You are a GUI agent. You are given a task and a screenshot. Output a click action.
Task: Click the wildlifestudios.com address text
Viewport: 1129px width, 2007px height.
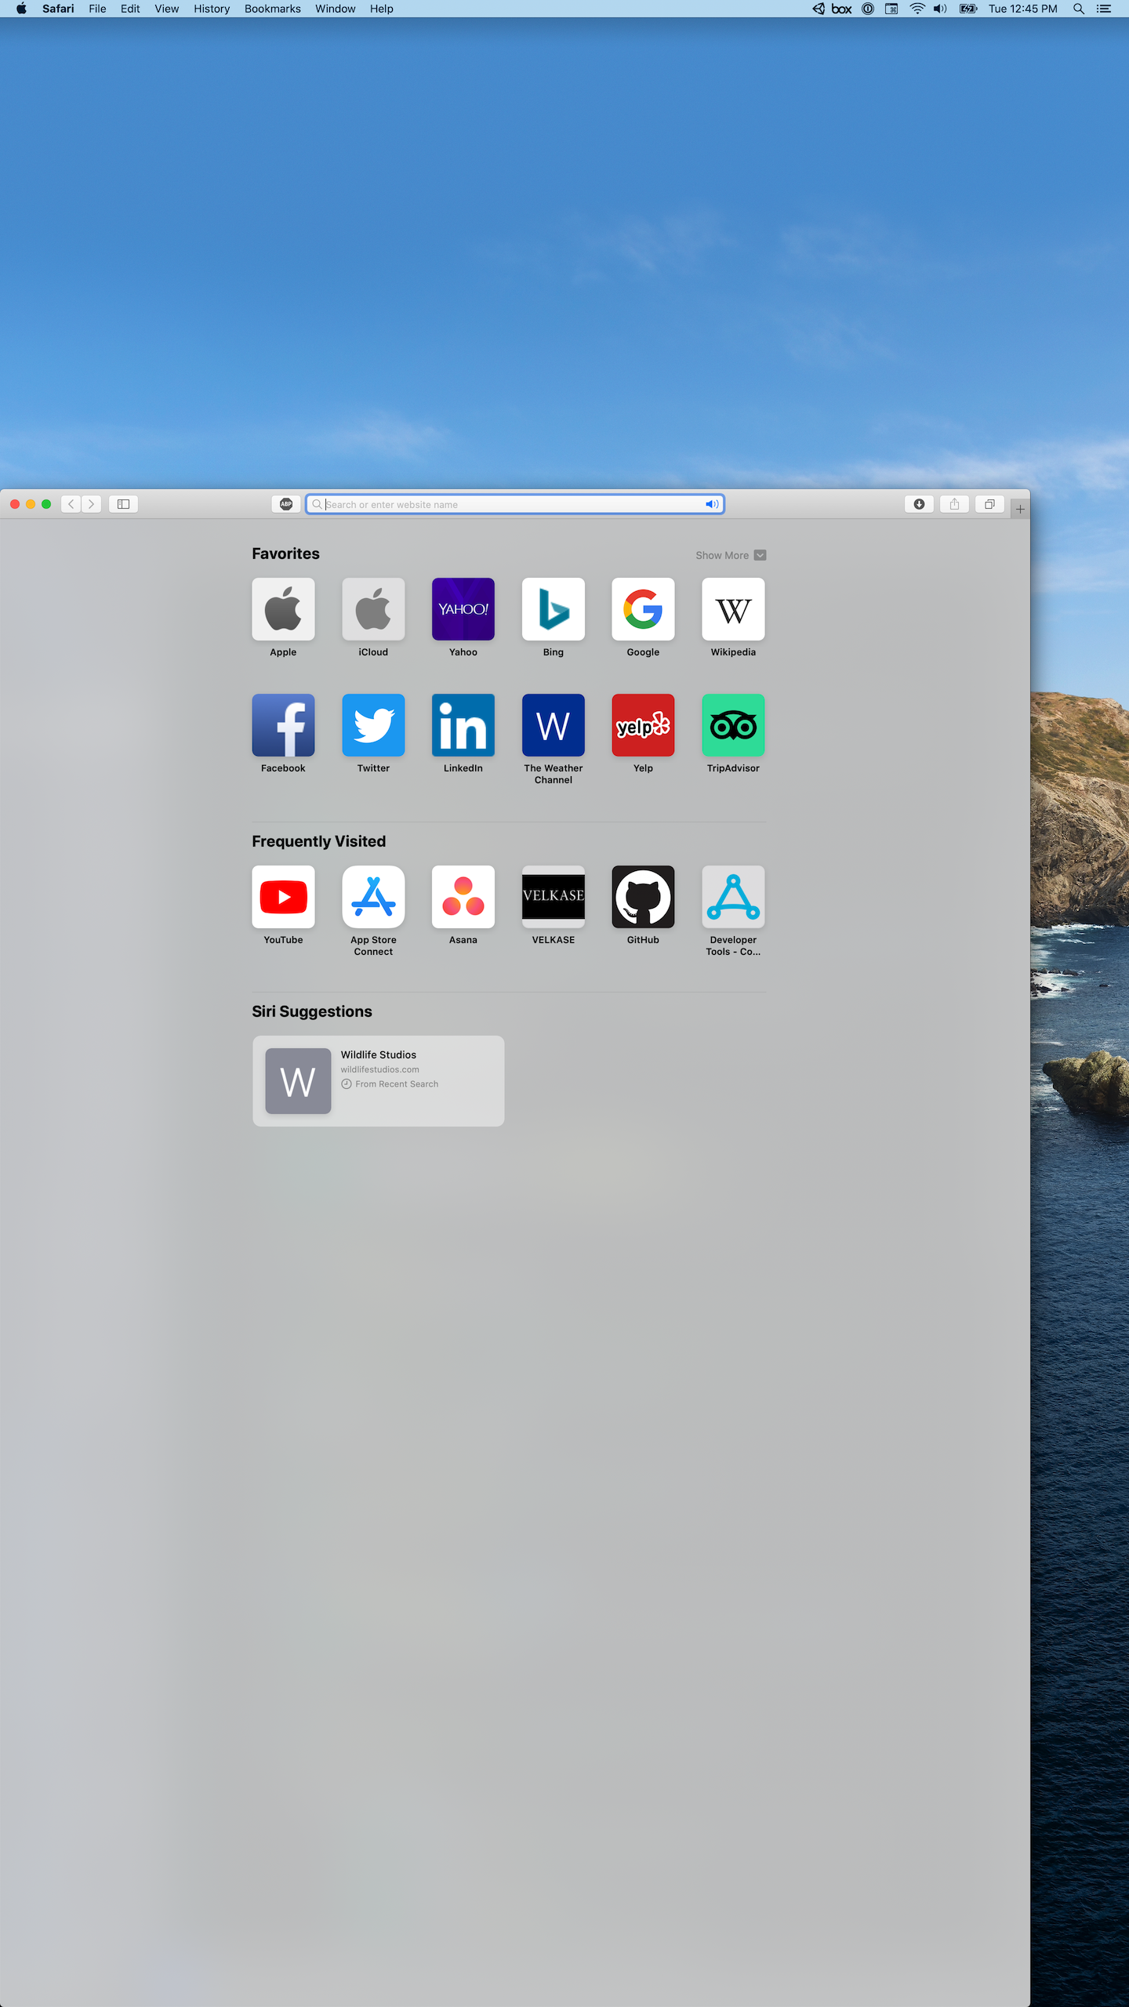tap(379, 1069)
